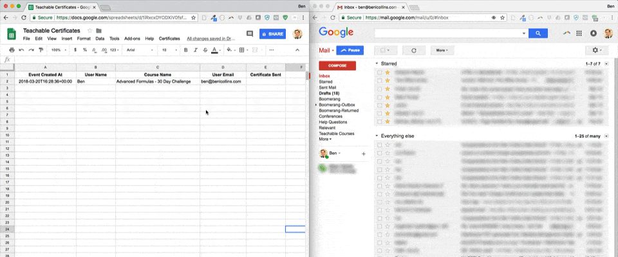The width and height of the screenshot is (618, 257).
Task: Open the Format menu
Action: (84, 39)
